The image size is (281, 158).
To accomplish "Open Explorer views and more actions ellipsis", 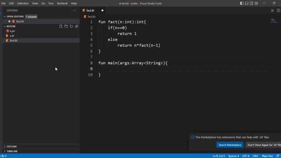I will click(75, 11).
